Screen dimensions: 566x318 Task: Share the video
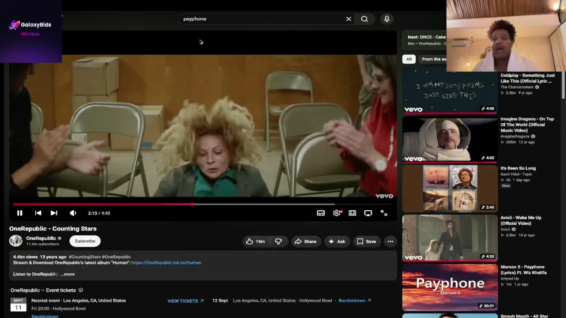tap(306, 242)
